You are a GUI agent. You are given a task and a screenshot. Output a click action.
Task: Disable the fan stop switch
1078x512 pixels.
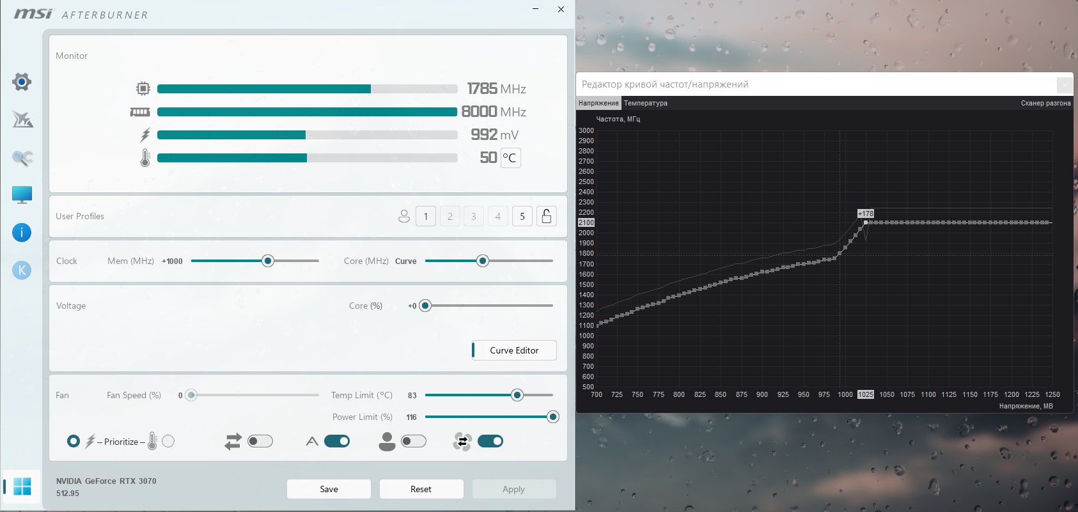pos(490,441)
